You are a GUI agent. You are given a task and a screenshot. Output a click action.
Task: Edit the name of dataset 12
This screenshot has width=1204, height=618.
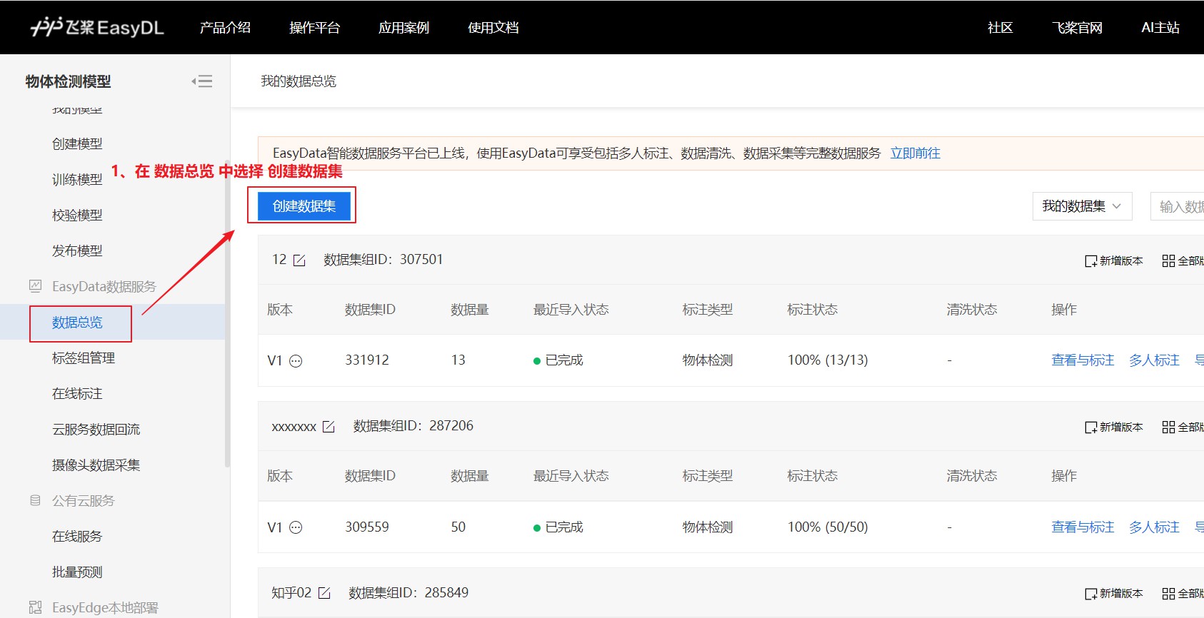[x=299, y=260]
